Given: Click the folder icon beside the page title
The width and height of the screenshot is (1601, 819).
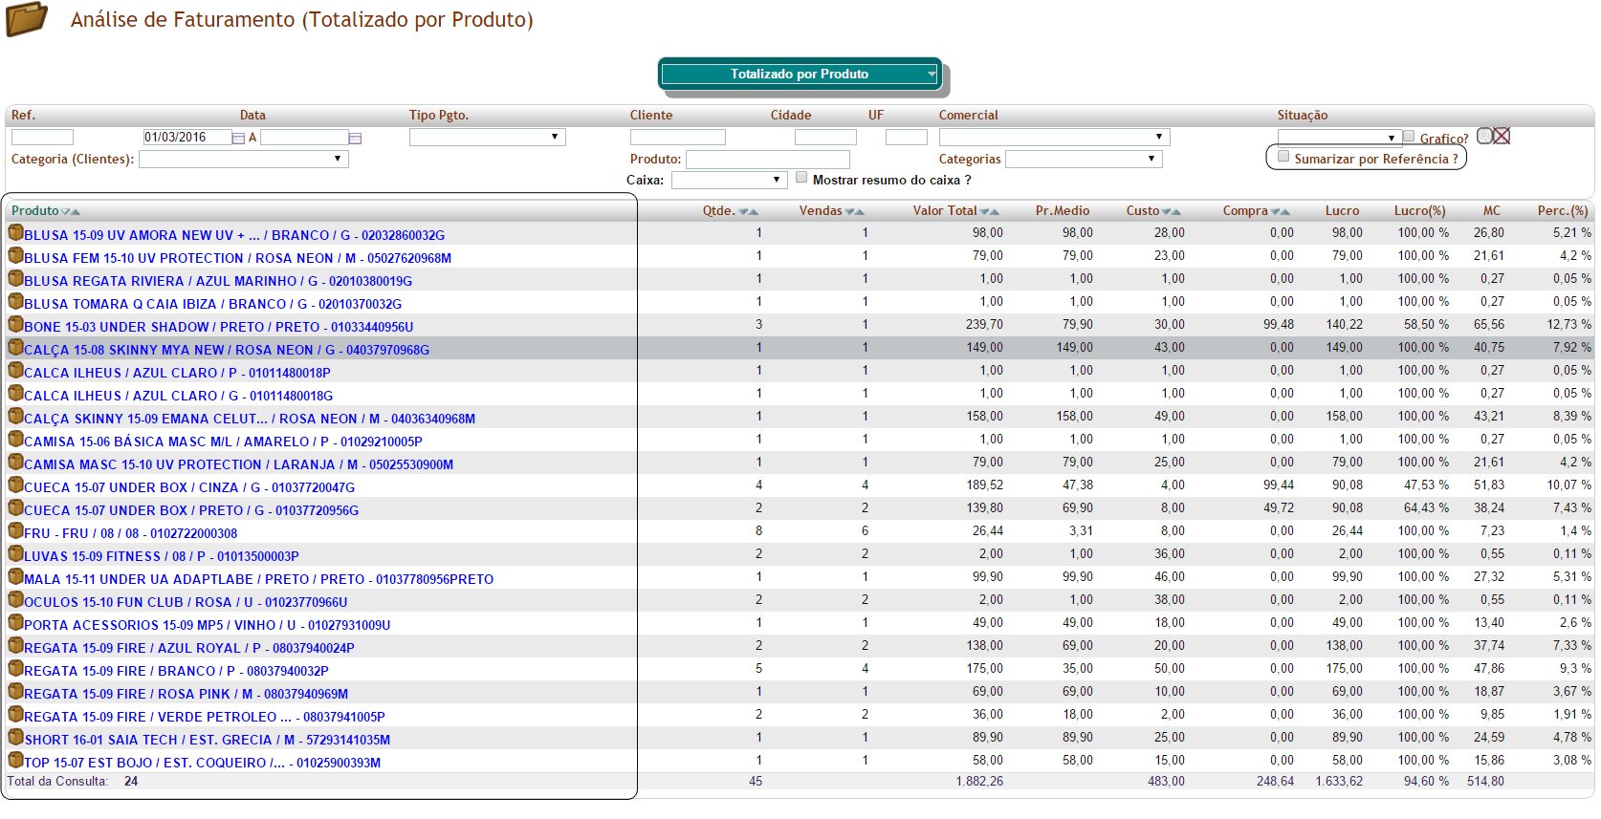Looking at the screenshot, I should (27, 19).
